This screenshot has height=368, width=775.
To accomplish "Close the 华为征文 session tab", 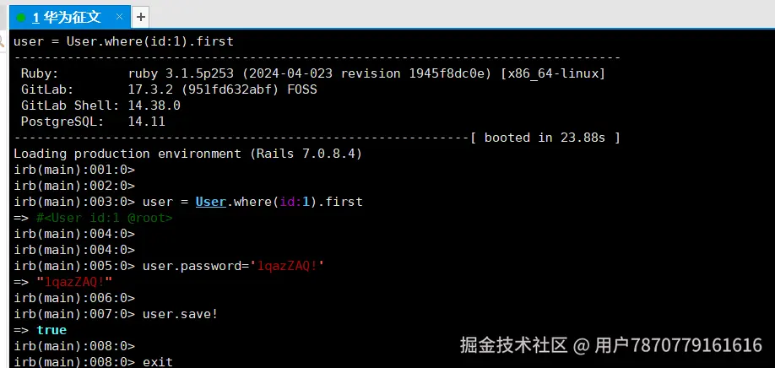I will (x=119, y=17).
